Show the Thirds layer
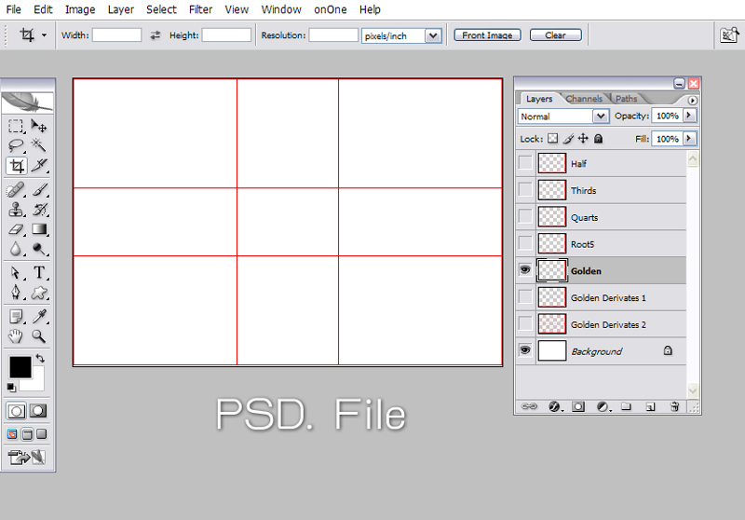 (x=525, y=189)
